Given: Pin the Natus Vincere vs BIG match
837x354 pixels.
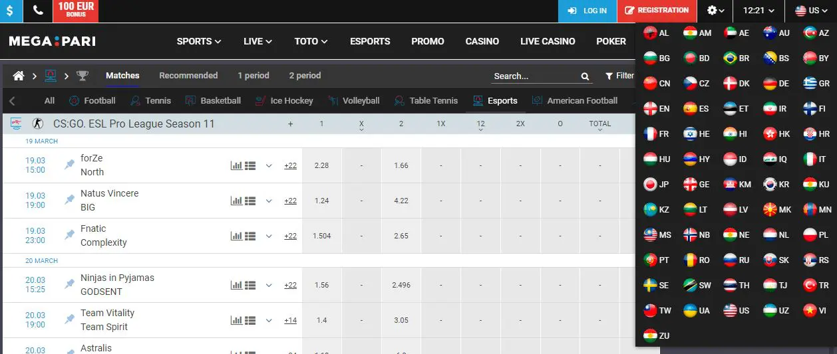Looking at the screenshot, I should (x=69, y=201).
